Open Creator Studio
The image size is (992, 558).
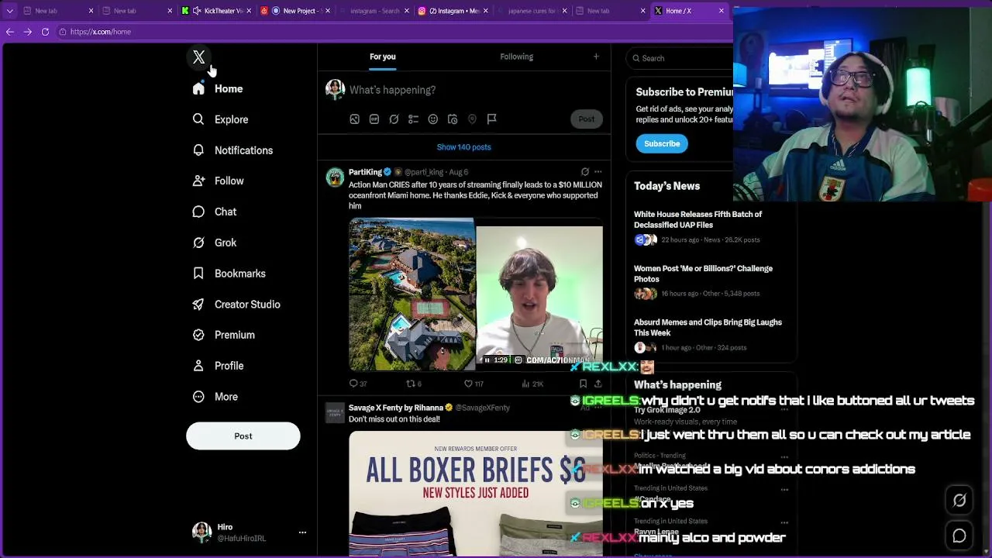[236, 305]
